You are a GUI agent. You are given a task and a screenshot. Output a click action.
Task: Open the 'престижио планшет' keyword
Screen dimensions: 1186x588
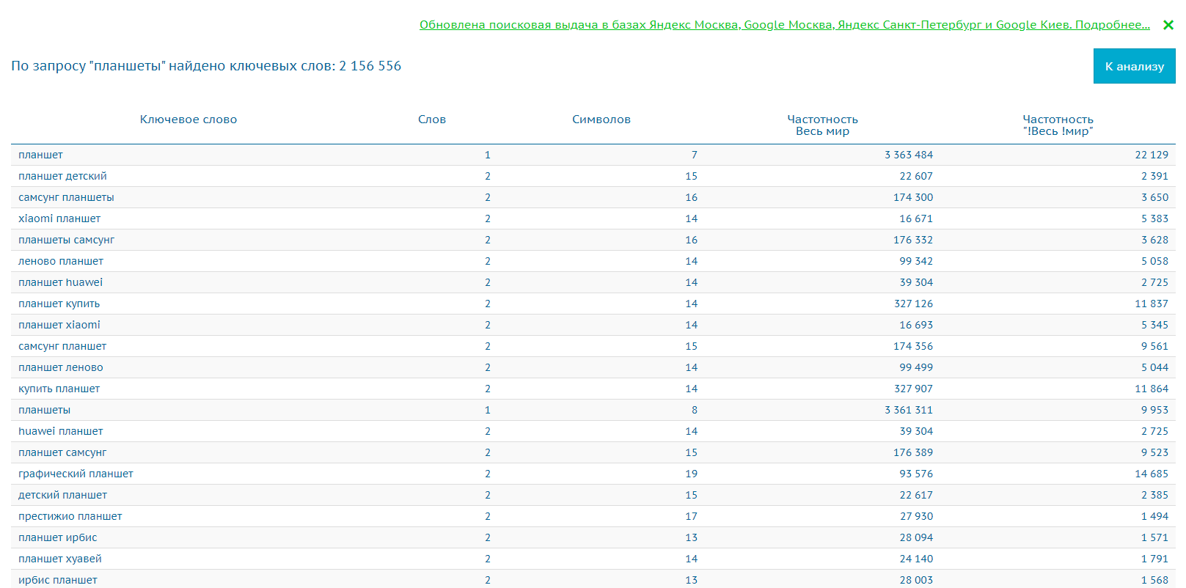[70, 516]
